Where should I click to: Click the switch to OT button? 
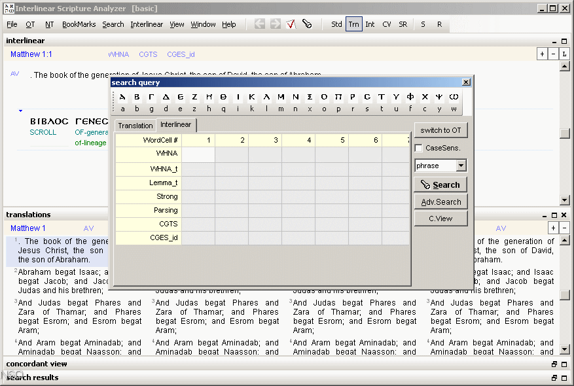click(440, 130)
